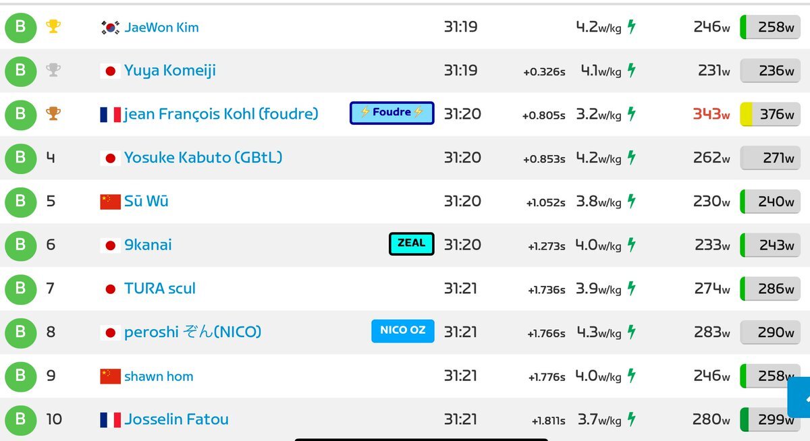Open shawn hom rider profile
Image resolution: width=810 pixels, height=441 pixels.
point(159,376)
